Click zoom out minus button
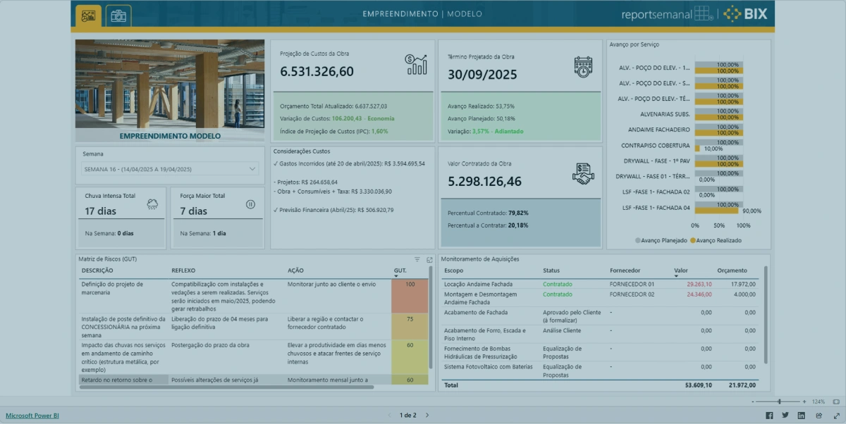 [753, 401]
